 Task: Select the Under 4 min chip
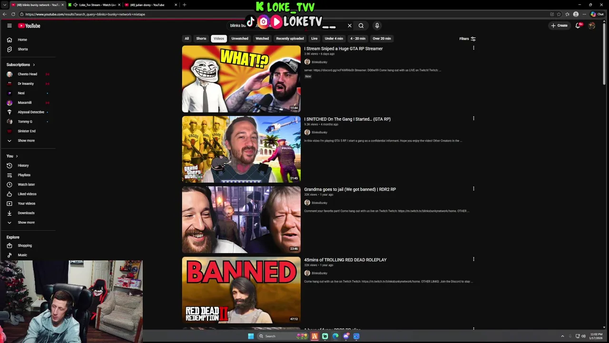click(334, 39)
